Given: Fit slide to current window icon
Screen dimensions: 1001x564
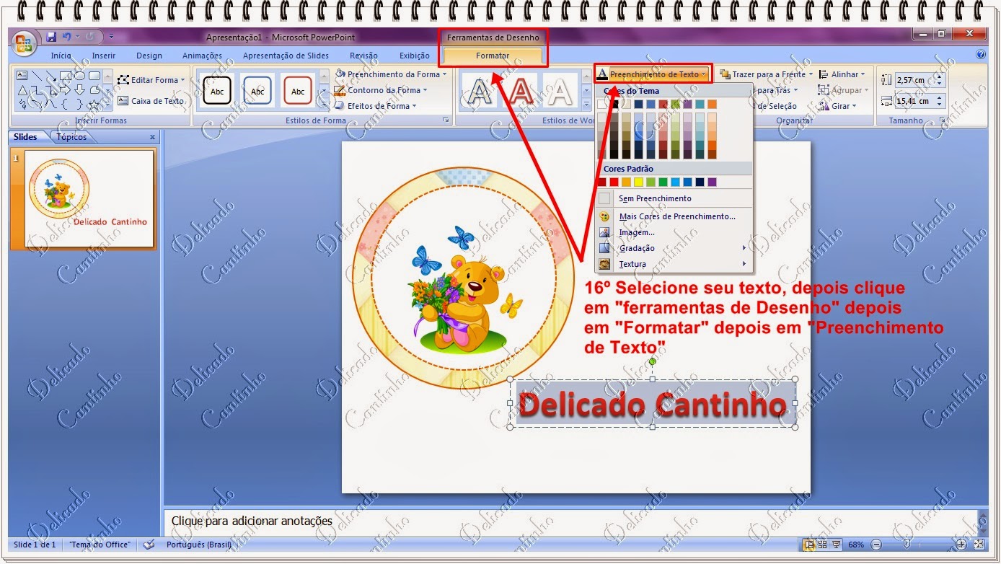Looking at the screenshot, I should tap(979, 545).
